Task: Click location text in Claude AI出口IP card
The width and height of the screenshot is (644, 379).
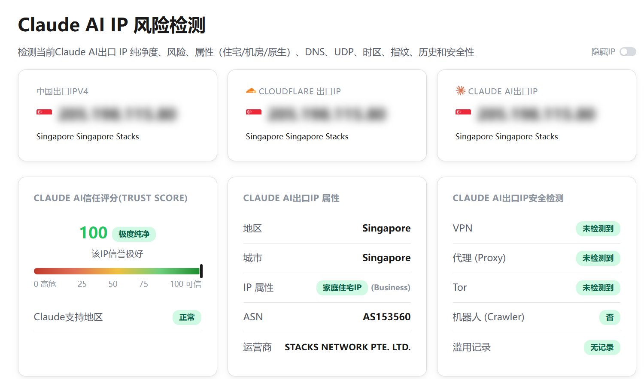Action: (x=507, y=136)
